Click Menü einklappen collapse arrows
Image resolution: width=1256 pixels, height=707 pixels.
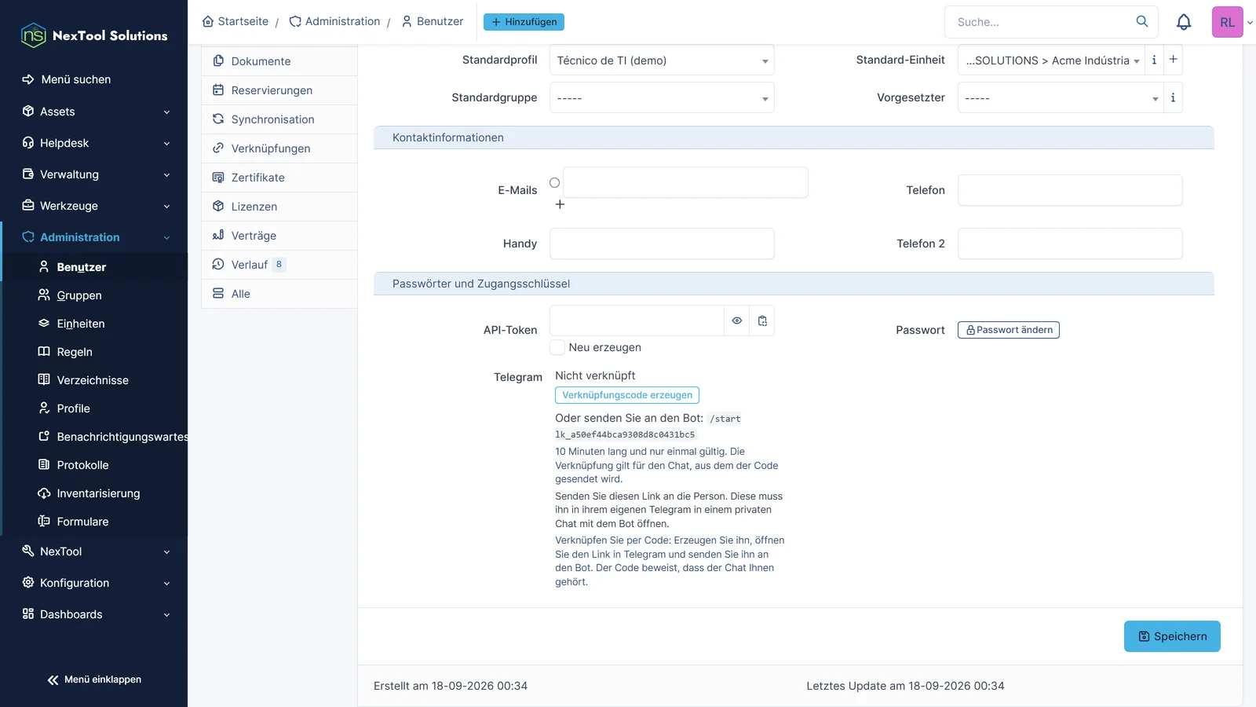click(x=53, y=680)
